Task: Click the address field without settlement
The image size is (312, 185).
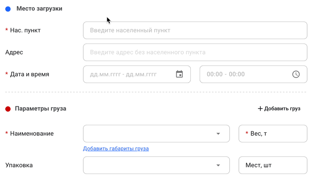Action: [195, 52]
